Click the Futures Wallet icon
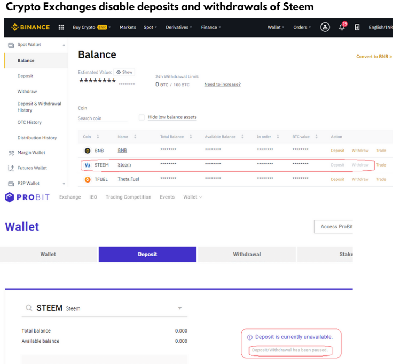The height and width of the screenshot is (364, 393). [x=11, y=168]
